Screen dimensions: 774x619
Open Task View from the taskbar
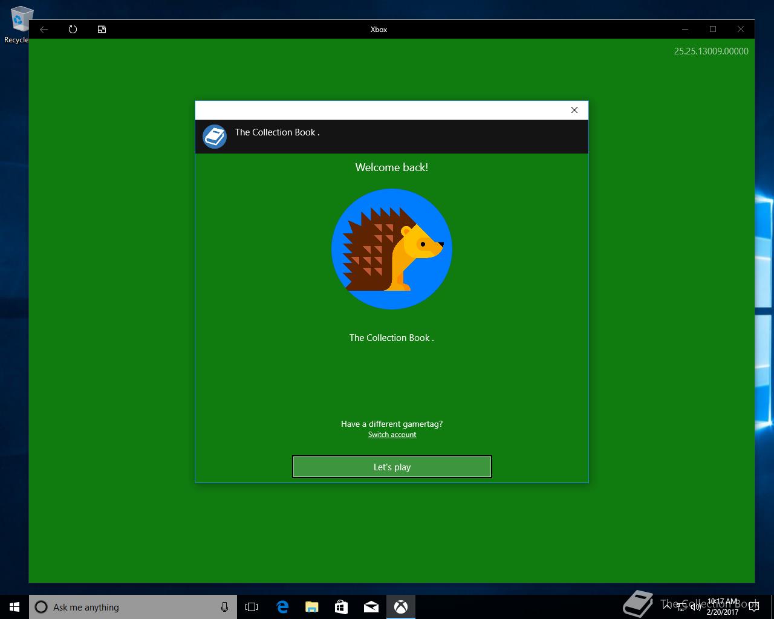point(252,607)
